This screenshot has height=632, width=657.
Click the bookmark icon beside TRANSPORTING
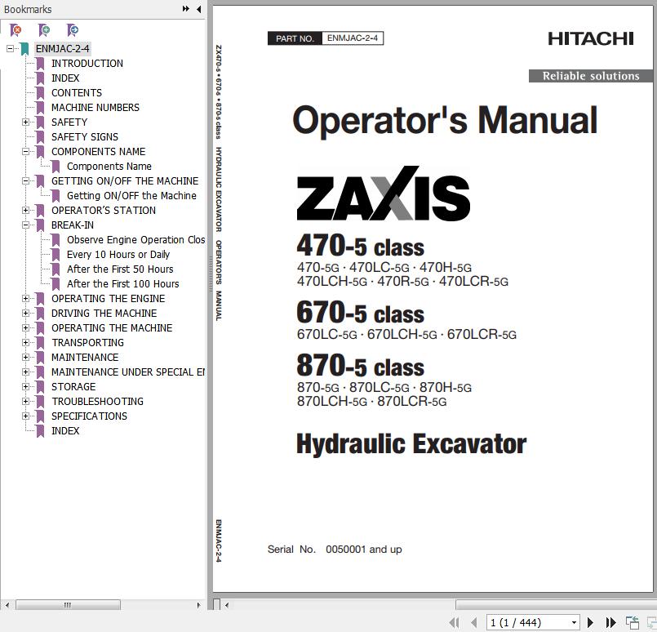click(x=40, y=343)
